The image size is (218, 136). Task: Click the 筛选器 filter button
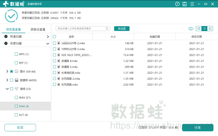coord(122,29)
